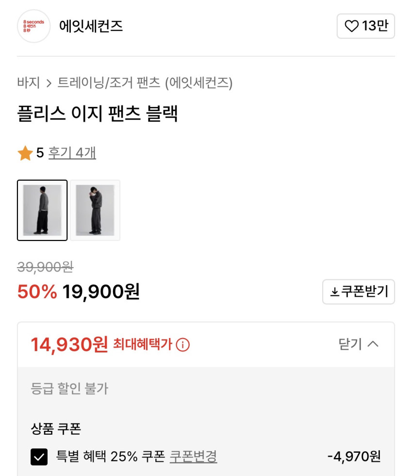Open the 8 seconds brand logo
The height and width of the screenshot is (476, 412).
(33, 26)
